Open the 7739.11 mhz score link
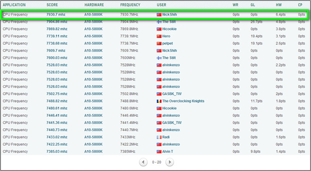Screen dimensions: 311x171 [57, 36]
